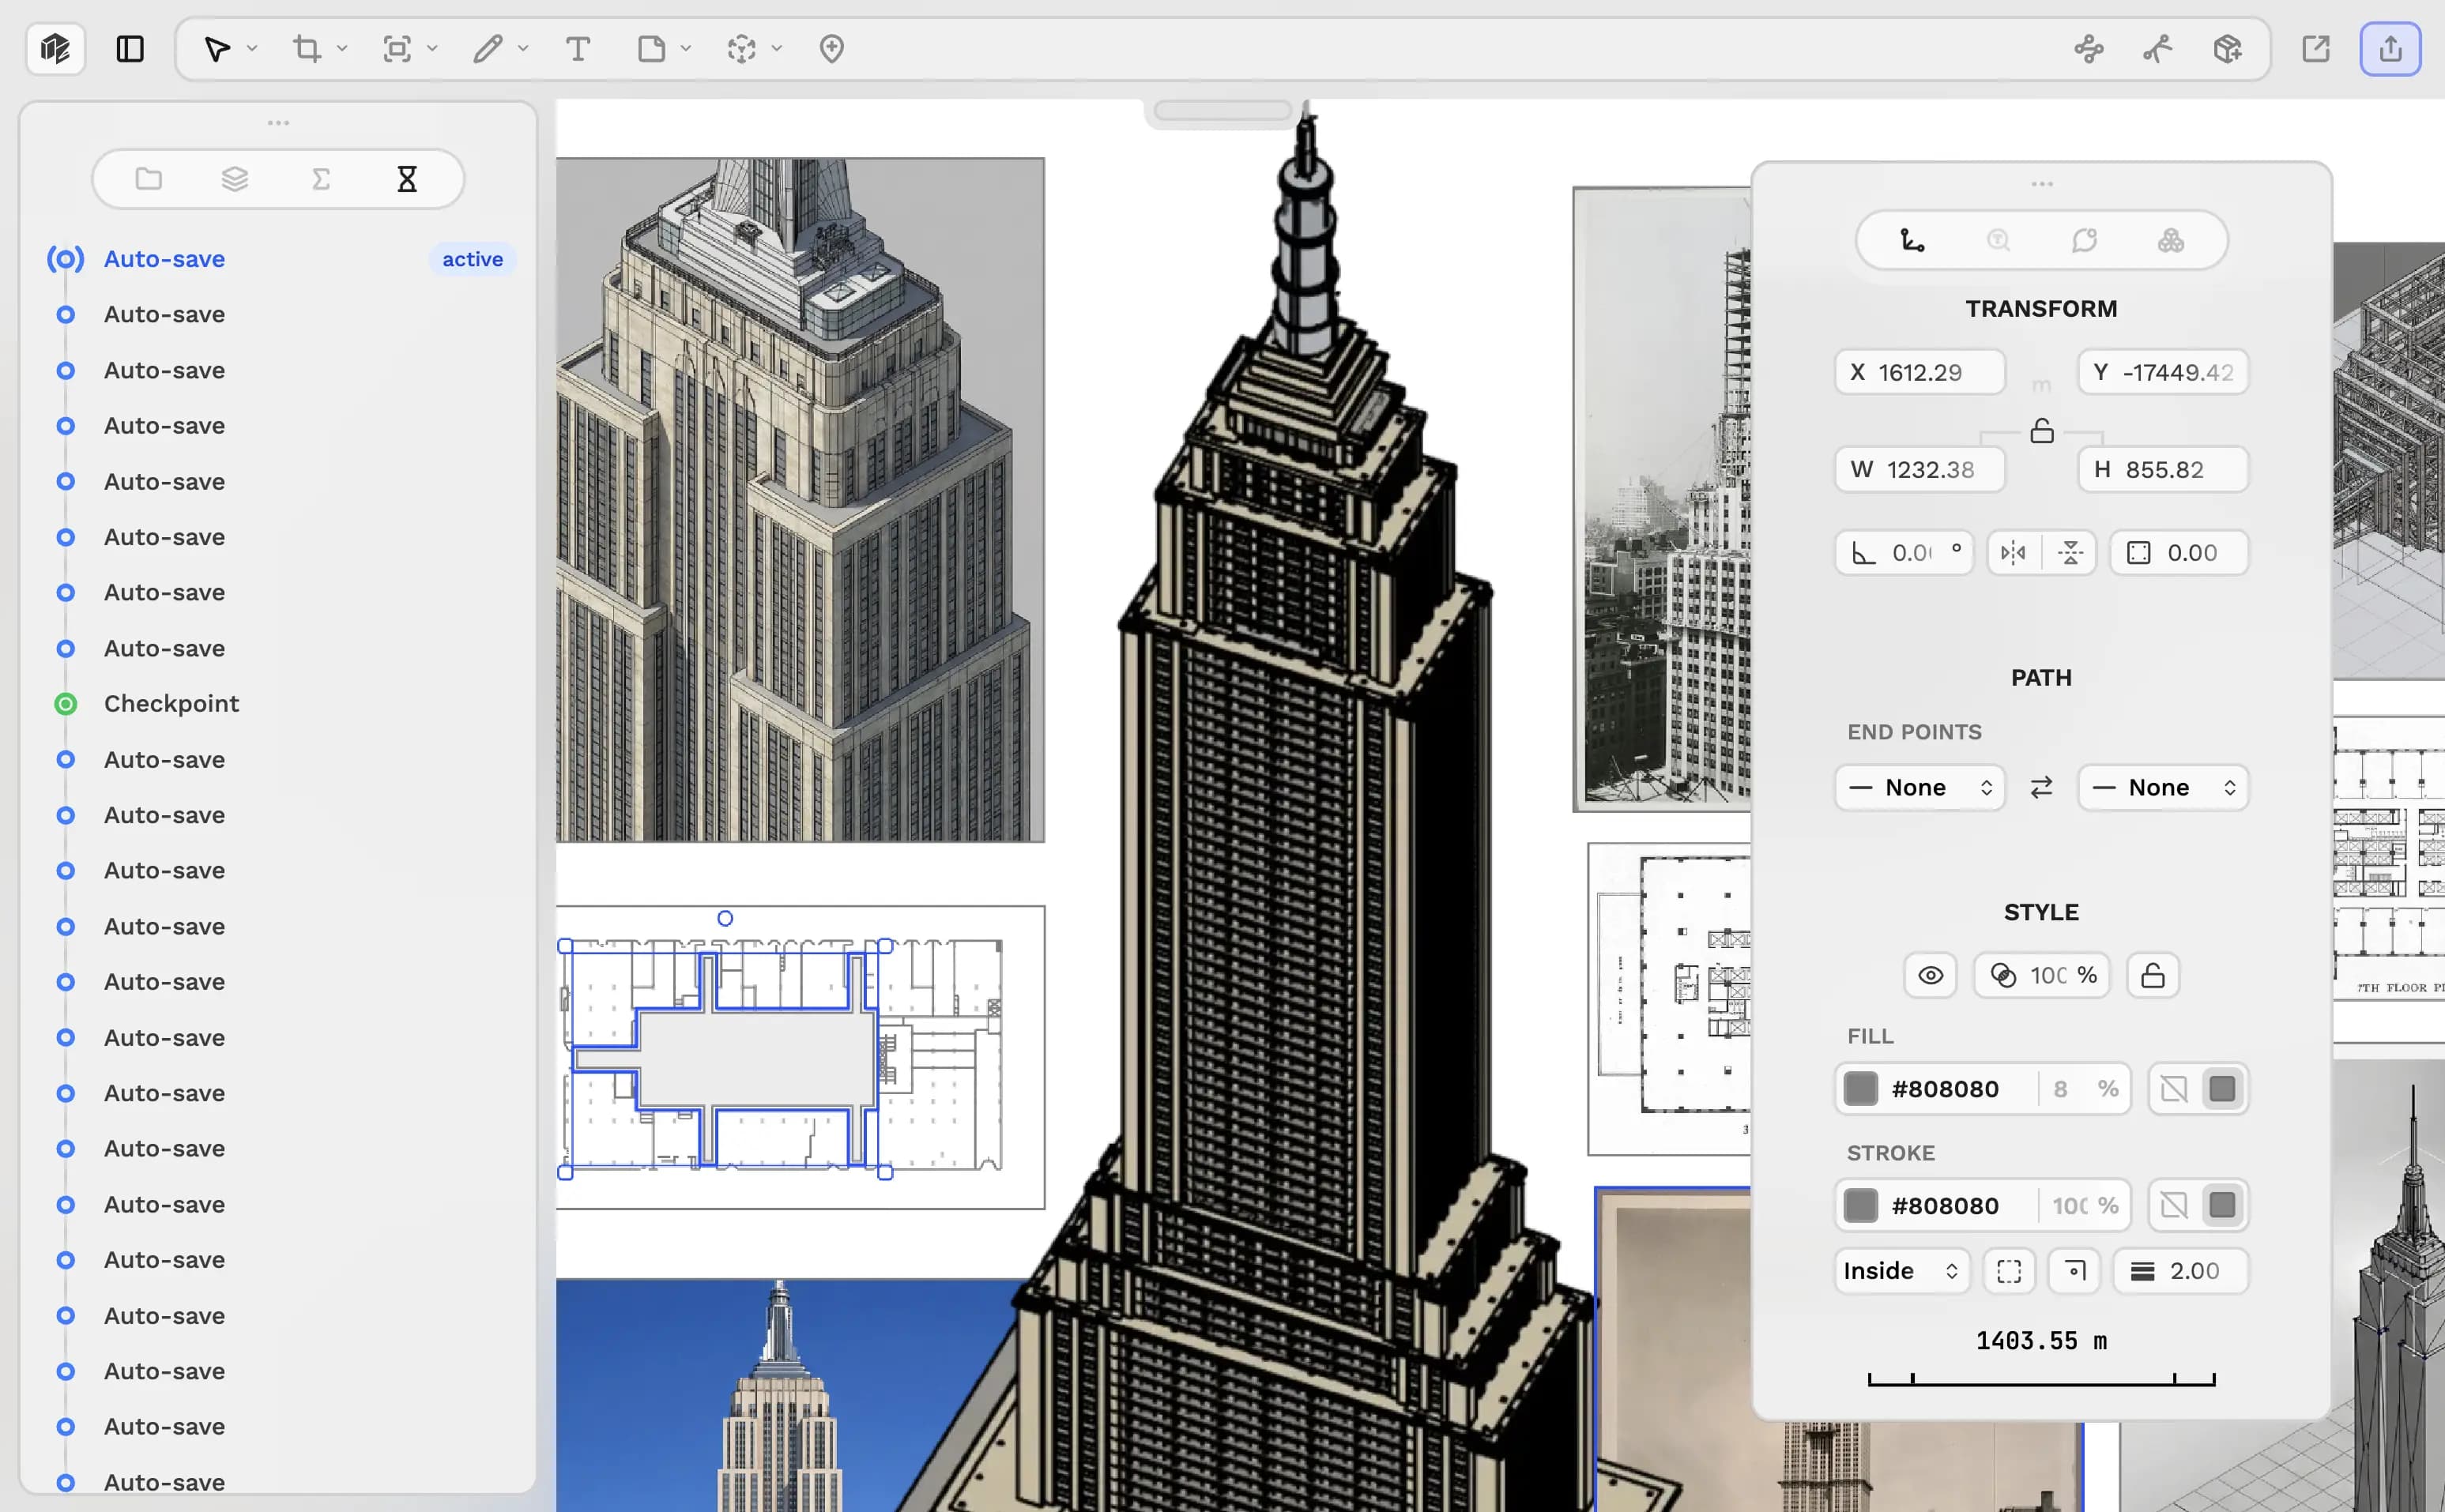Click the Y position field -17449.42
This screenshot has height=1512, width=2445.
[x=2163, y=372]
